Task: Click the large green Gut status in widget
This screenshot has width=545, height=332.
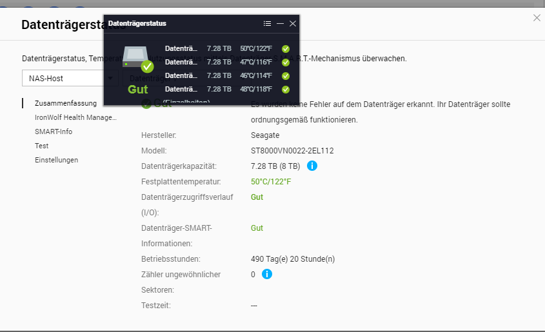Action: (137, 90)
